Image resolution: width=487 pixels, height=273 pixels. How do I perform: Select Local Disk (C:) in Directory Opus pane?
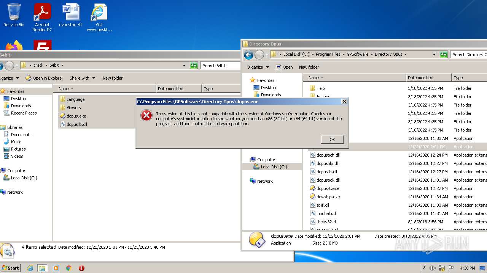271,167
